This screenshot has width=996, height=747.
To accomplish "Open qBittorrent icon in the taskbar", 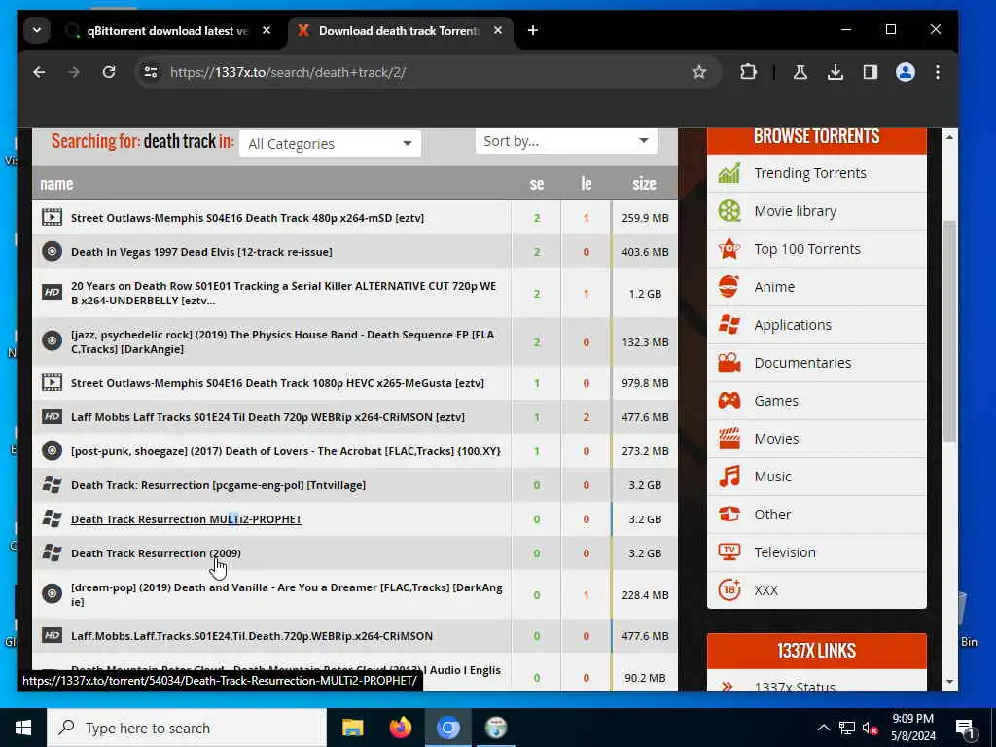I will coord(496,728).
